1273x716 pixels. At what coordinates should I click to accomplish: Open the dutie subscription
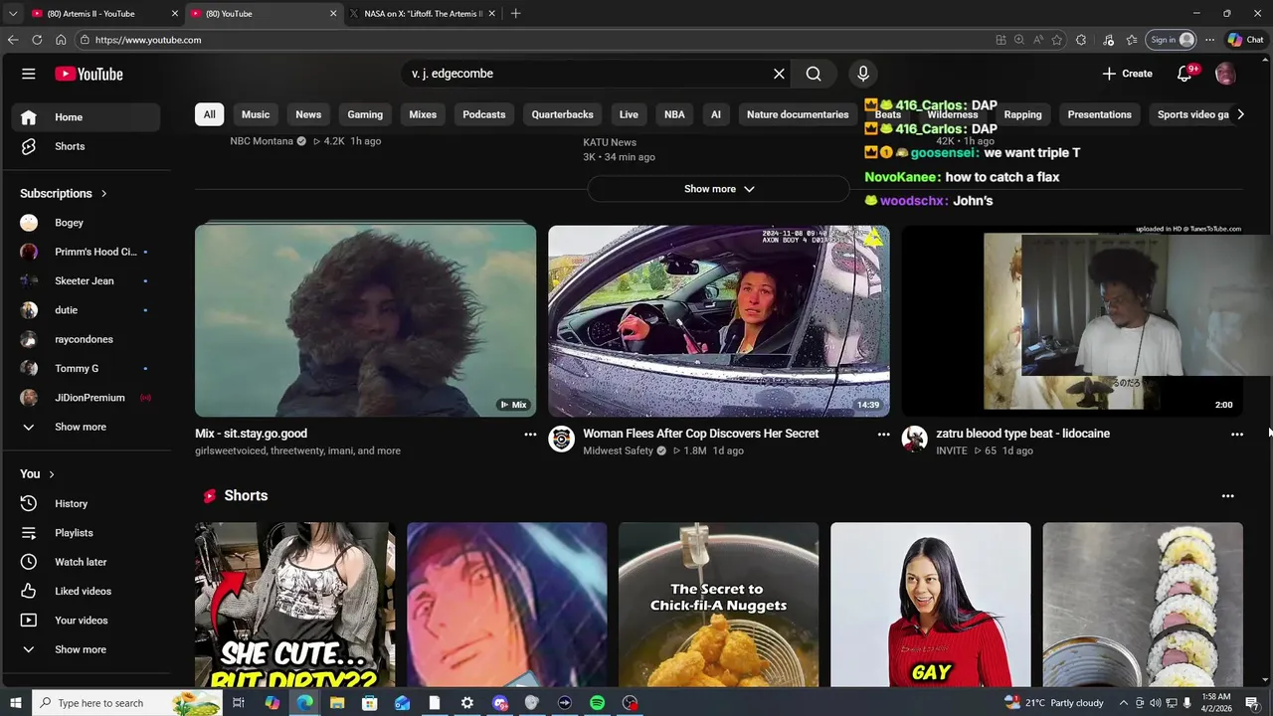(x=86, y=310)
